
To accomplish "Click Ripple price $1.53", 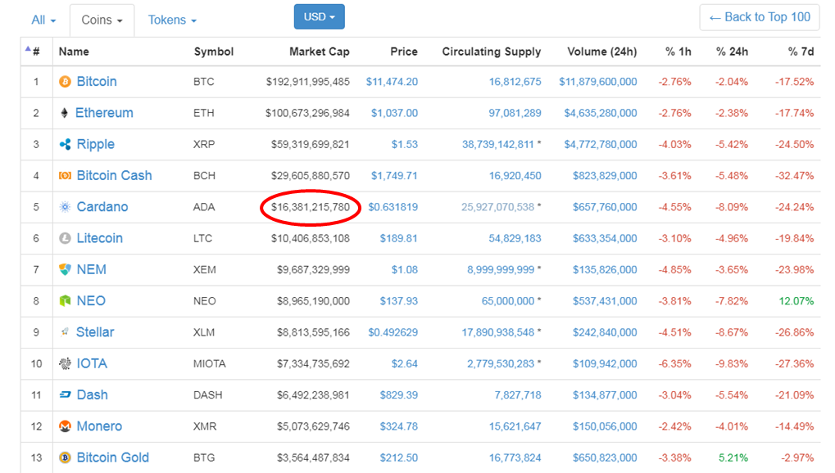I will tap(405, 144).
